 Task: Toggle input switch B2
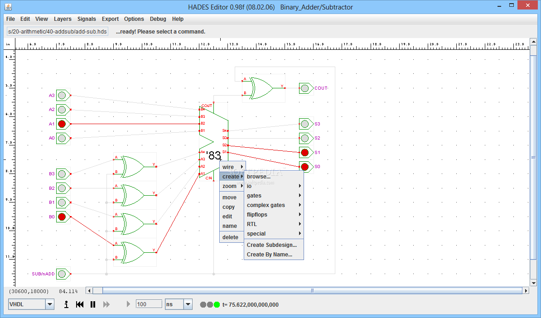point(62,188)
